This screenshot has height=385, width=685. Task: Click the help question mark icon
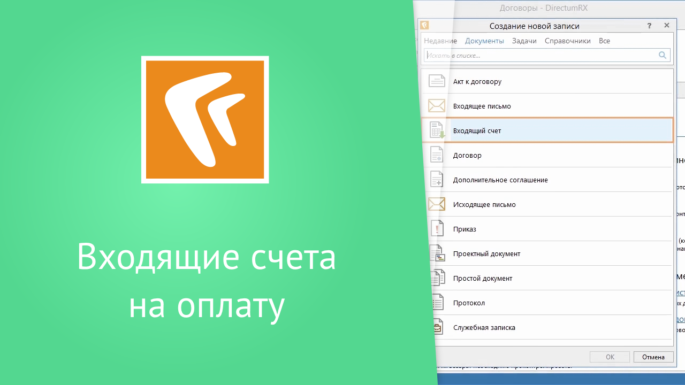point(649,26)
